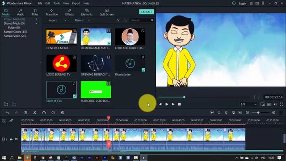Switch to the Elements tab

[87, 12]
